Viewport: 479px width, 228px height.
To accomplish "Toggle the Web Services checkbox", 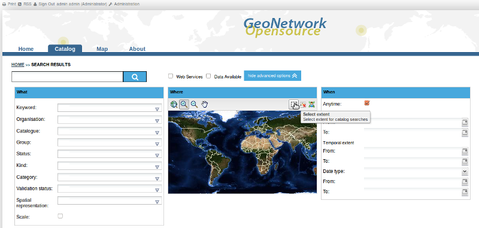I will point(171,76).
